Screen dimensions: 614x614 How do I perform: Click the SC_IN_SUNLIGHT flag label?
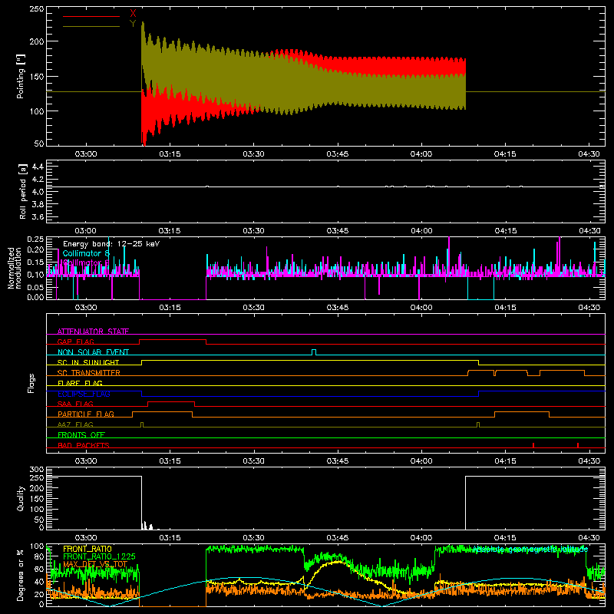pyautogui.click(x=88, y=362)
